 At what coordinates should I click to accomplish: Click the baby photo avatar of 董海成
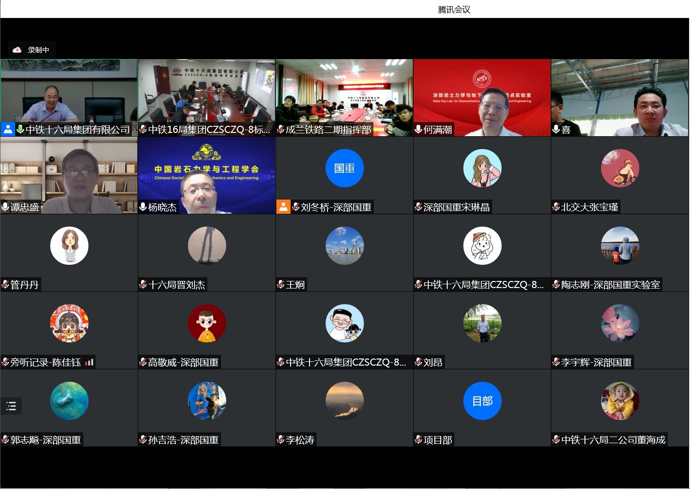tap(620, 401)
